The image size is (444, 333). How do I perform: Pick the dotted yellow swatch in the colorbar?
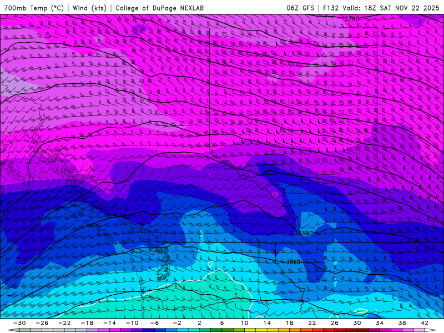pos(250,330)
